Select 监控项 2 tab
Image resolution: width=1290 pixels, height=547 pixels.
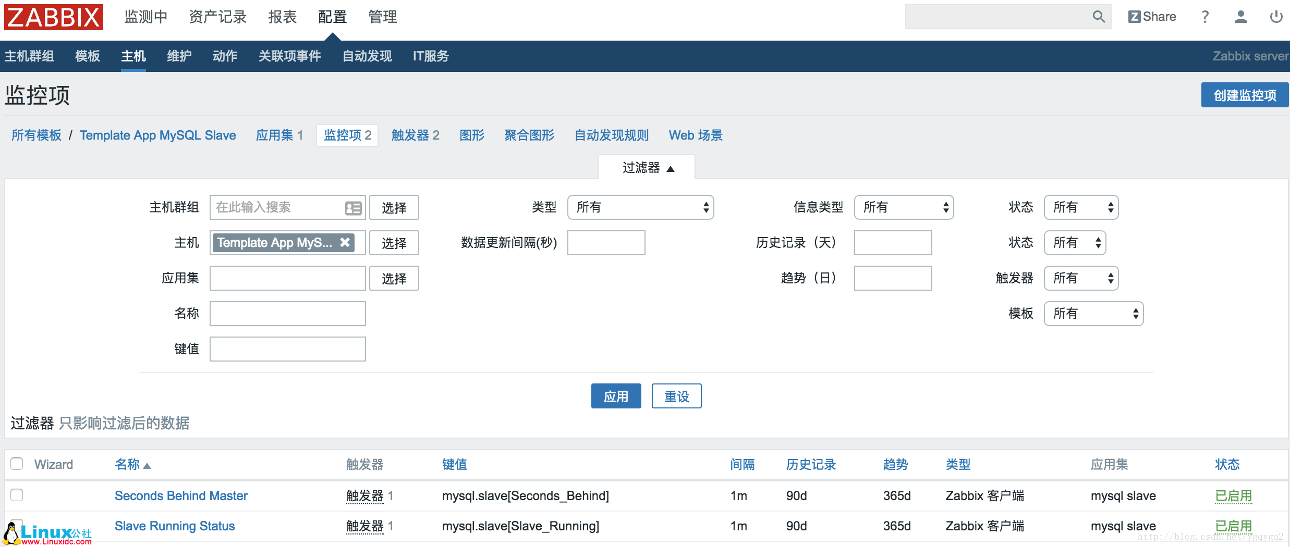(347, 135)
